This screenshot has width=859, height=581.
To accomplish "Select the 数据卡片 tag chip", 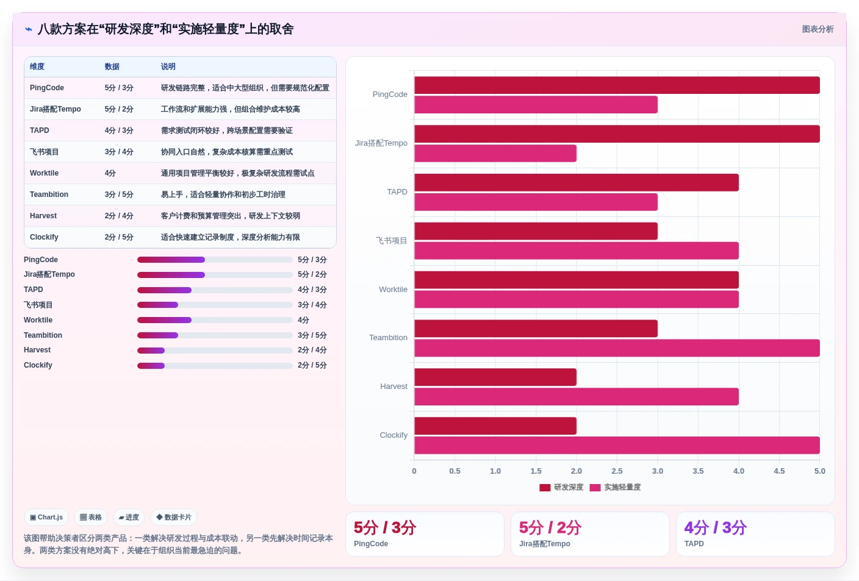I will [x=174, y=518].
